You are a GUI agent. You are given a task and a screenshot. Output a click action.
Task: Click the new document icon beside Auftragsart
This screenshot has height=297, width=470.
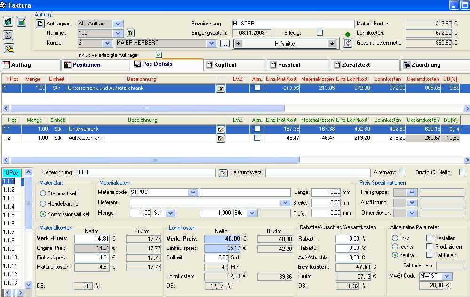point(40,24)
